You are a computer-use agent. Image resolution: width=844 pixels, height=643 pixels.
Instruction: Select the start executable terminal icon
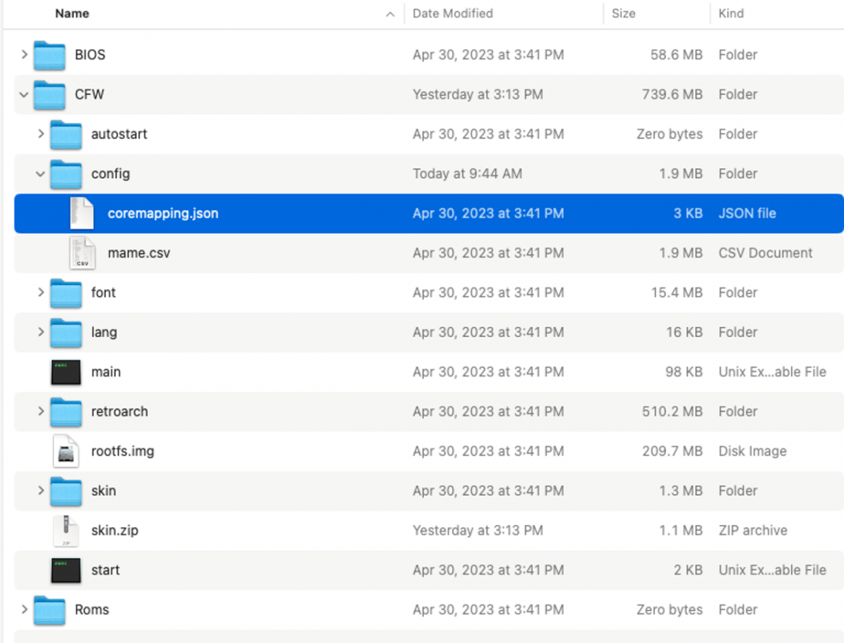pyautogui.click(x=66, y=570)
